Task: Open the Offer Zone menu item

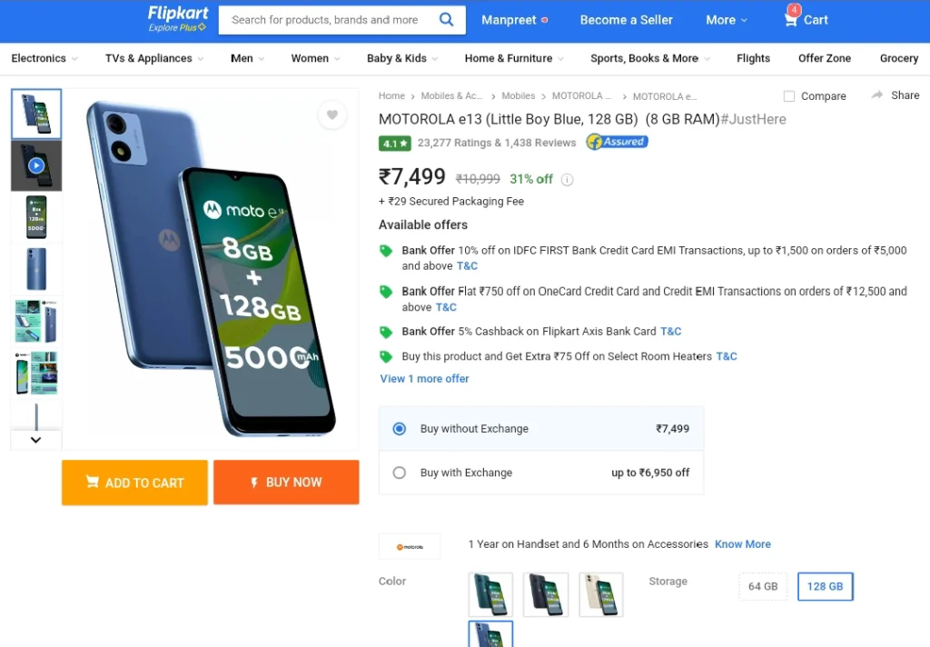Action: point(824,58)
